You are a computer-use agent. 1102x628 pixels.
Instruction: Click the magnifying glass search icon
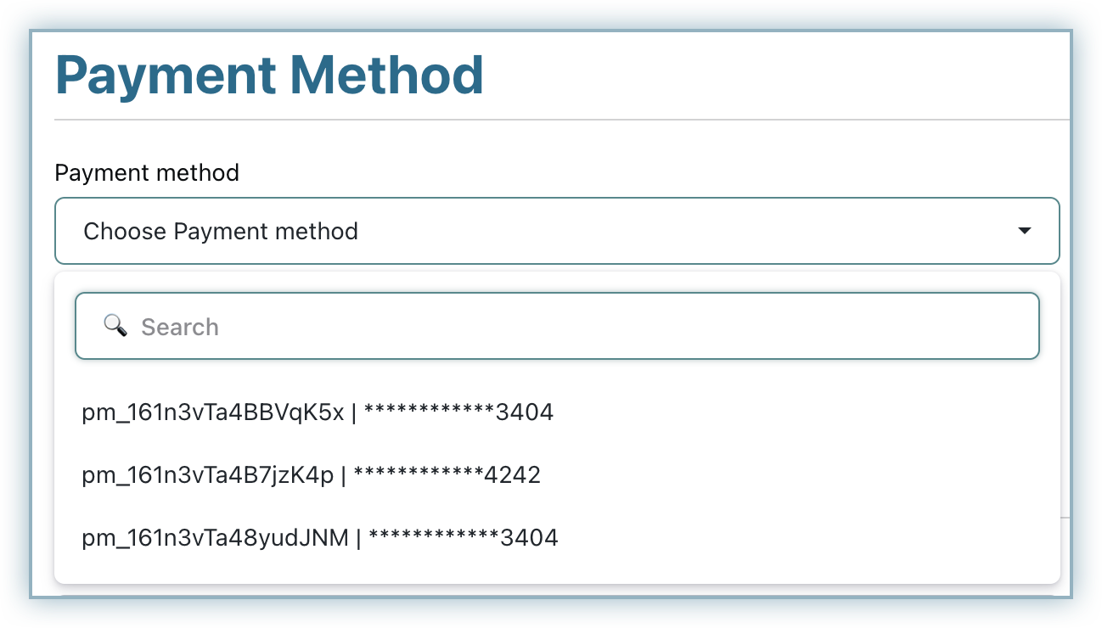(115, 325)
